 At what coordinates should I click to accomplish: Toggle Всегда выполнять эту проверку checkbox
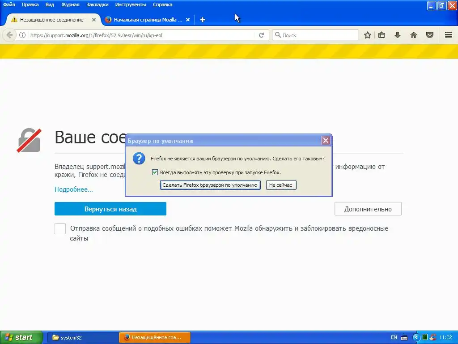155,172
